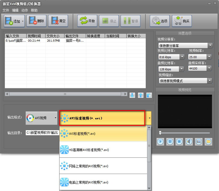Image resolution: width=219 pixels, height=191 pixels.
Task: Click the 购买 shopping cart button
Action: coord(182,21)
